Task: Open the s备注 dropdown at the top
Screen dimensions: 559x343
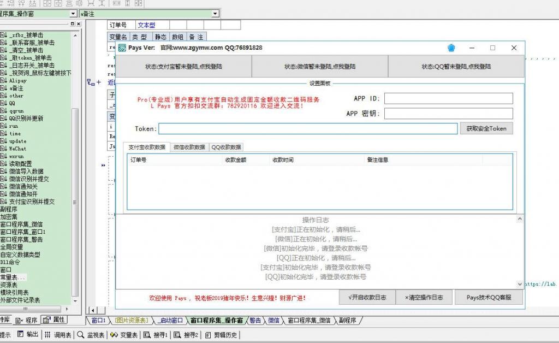Action: click(x=214, y=14)
